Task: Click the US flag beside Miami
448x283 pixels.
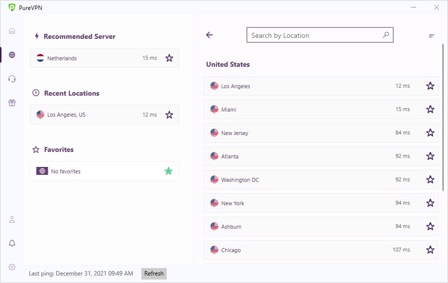Action: 214,109
